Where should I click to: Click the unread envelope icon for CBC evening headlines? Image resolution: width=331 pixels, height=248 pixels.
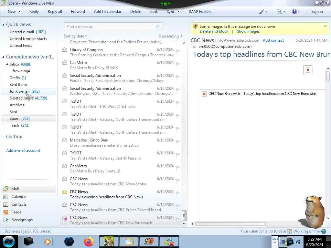65,192
